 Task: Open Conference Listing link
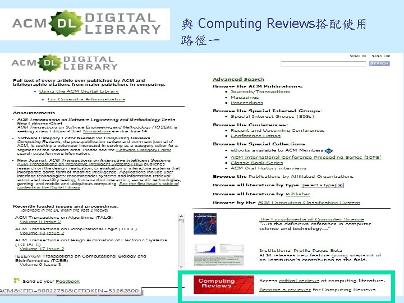click(256, 136)
